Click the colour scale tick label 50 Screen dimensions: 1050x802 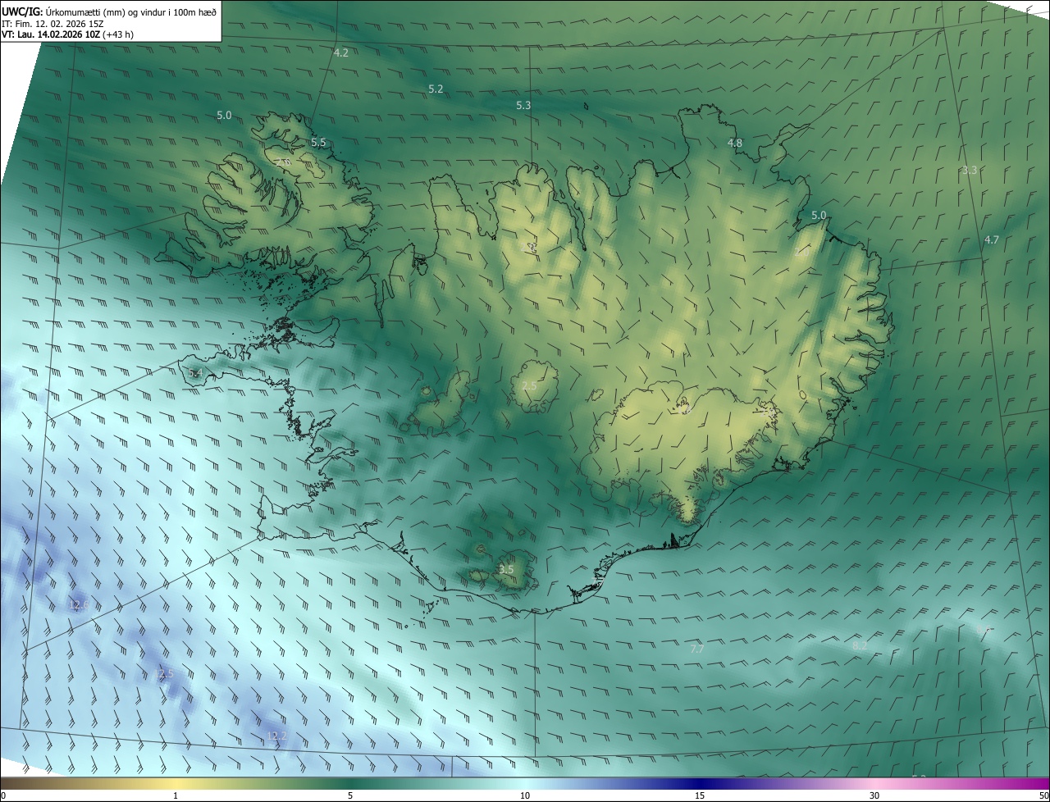pos(1043,795)
